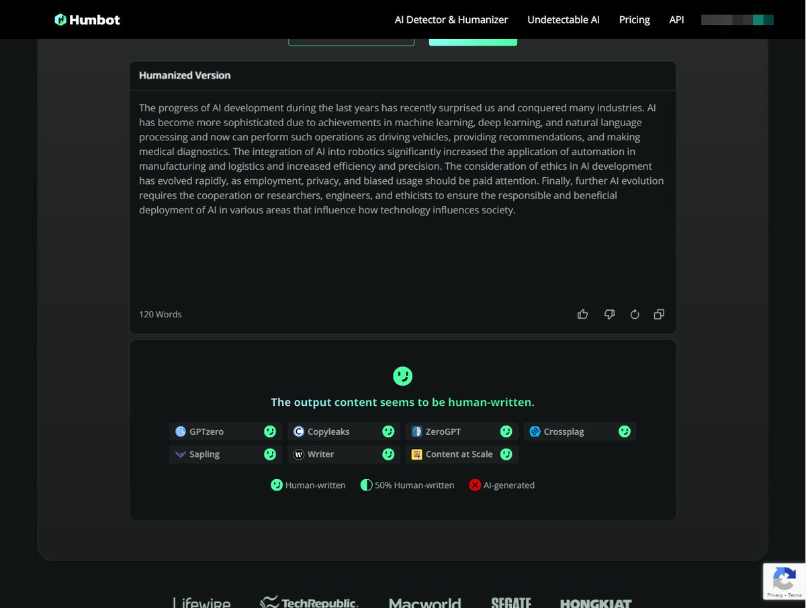
Task: Click the Sapling detector logo
Action: click(181, 454)
